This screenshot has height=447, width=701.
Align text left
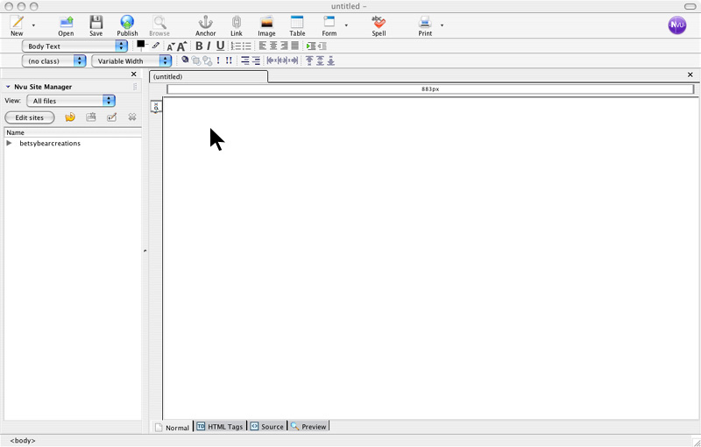tap(263, 46)
